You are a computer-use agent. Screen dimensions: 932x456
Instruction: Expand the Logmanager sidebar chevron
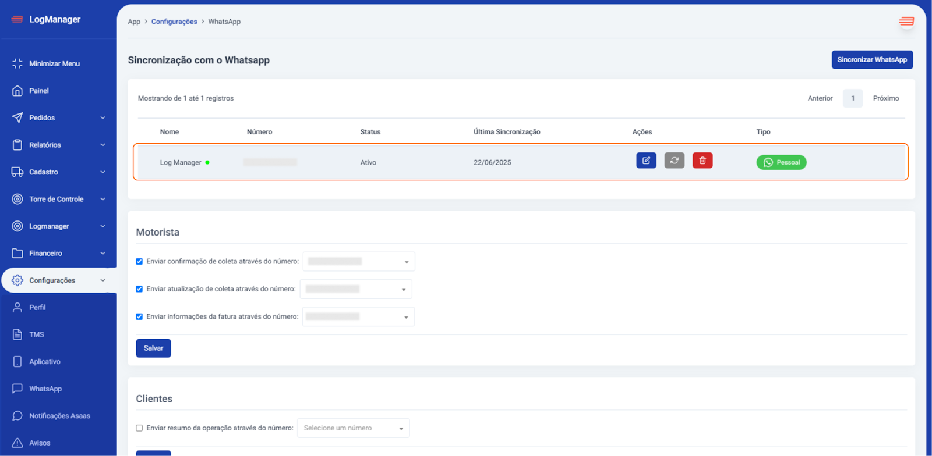click(x=103, y=226)
